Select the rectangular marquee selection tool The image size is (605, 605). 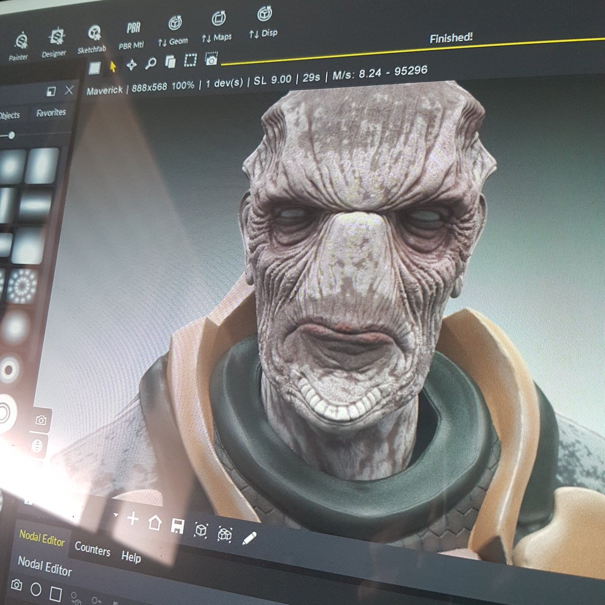point(190,62)
